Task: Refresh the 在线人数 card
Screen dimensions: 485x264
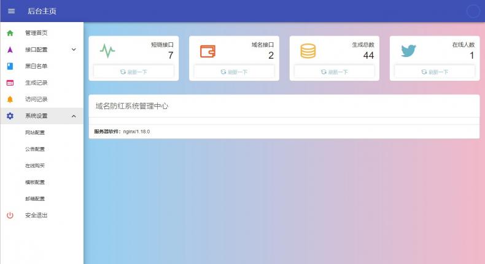Action: (435, 72)
